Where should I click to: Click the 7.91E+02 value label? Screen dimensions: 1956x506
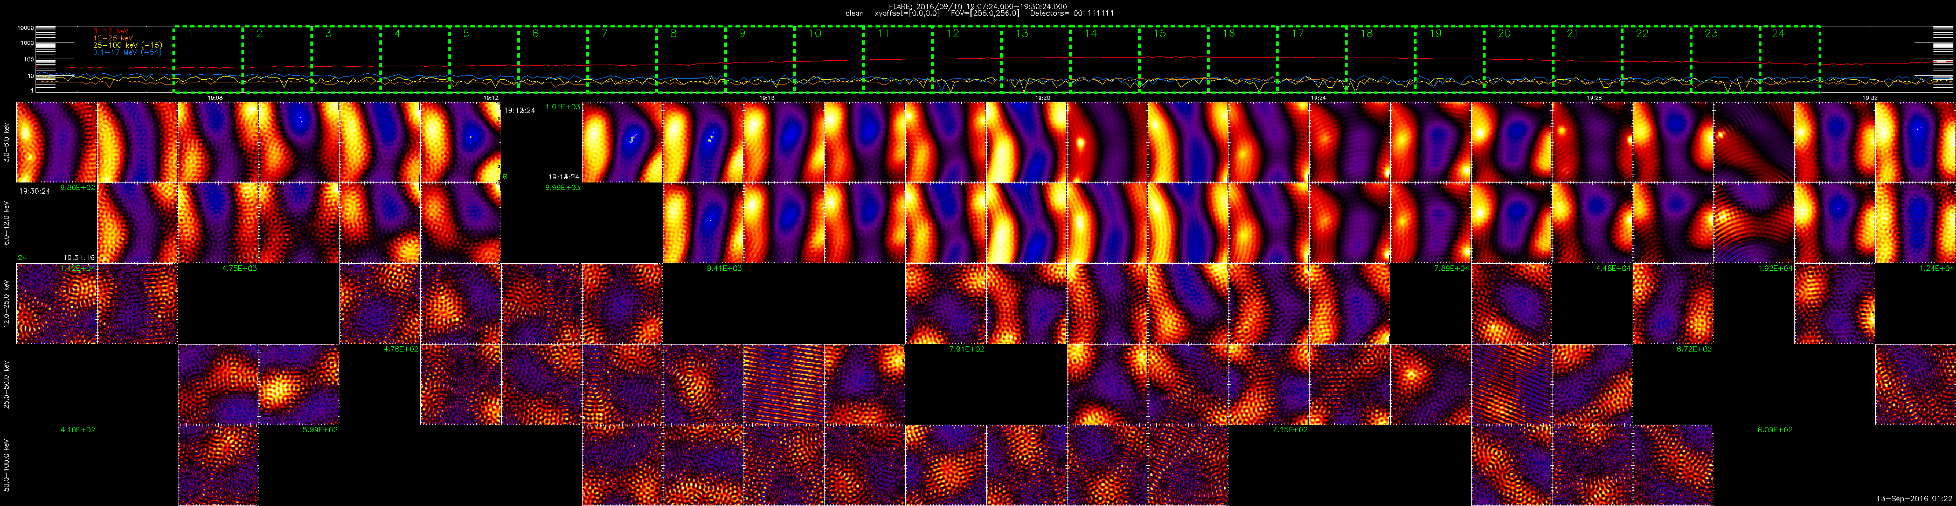[967, 349]
